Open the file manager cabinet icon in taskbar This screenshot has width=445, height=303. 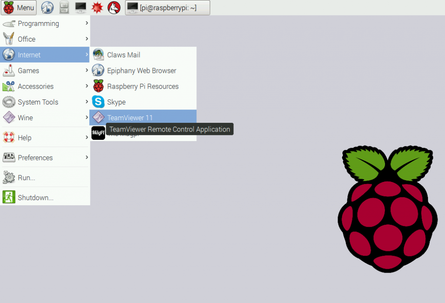point(64,8)
